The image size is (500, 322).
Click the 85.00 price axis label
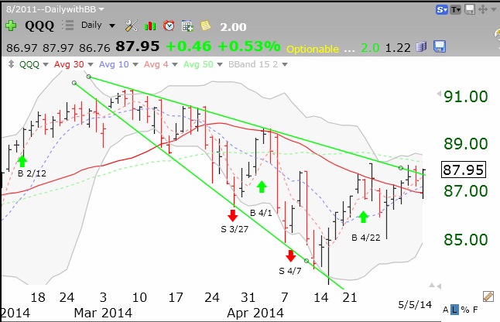[x=466, y=240]
